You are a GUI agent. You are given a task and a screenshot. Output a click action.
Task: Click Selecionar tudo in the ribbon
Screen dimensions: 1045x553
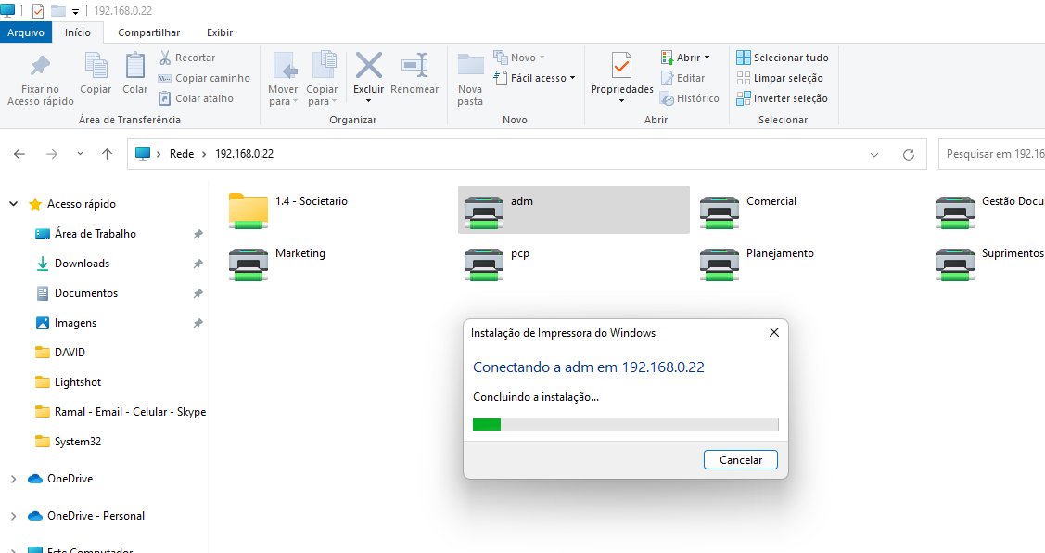pyautogui.click(x=783, y=58)
